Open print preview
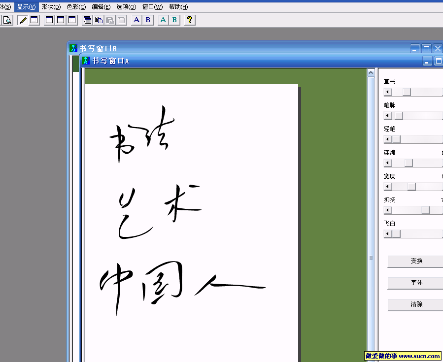This screenshot has height=362, width=443. pyautogui.click(x=7, y=20)
